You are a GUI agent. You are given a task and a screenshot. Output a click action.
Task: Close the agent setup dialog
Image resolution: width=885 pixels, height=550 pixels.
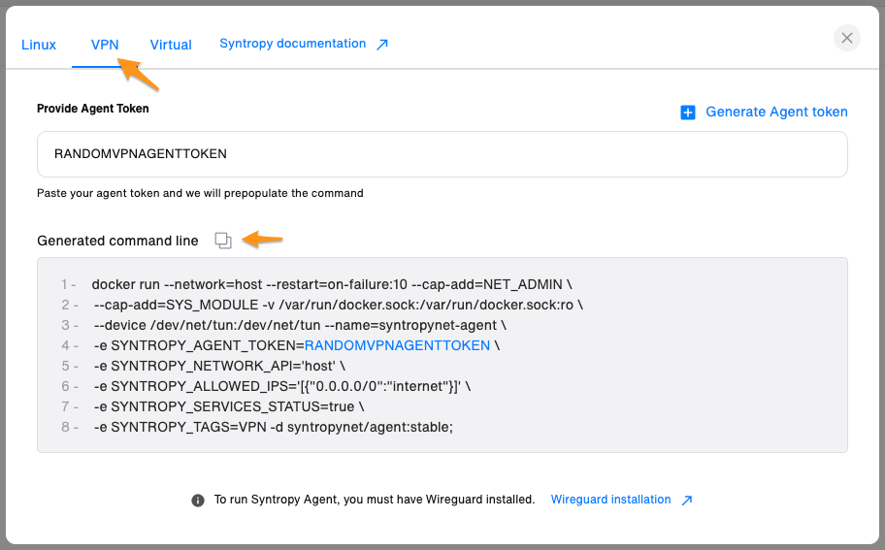tap(847, 38)
